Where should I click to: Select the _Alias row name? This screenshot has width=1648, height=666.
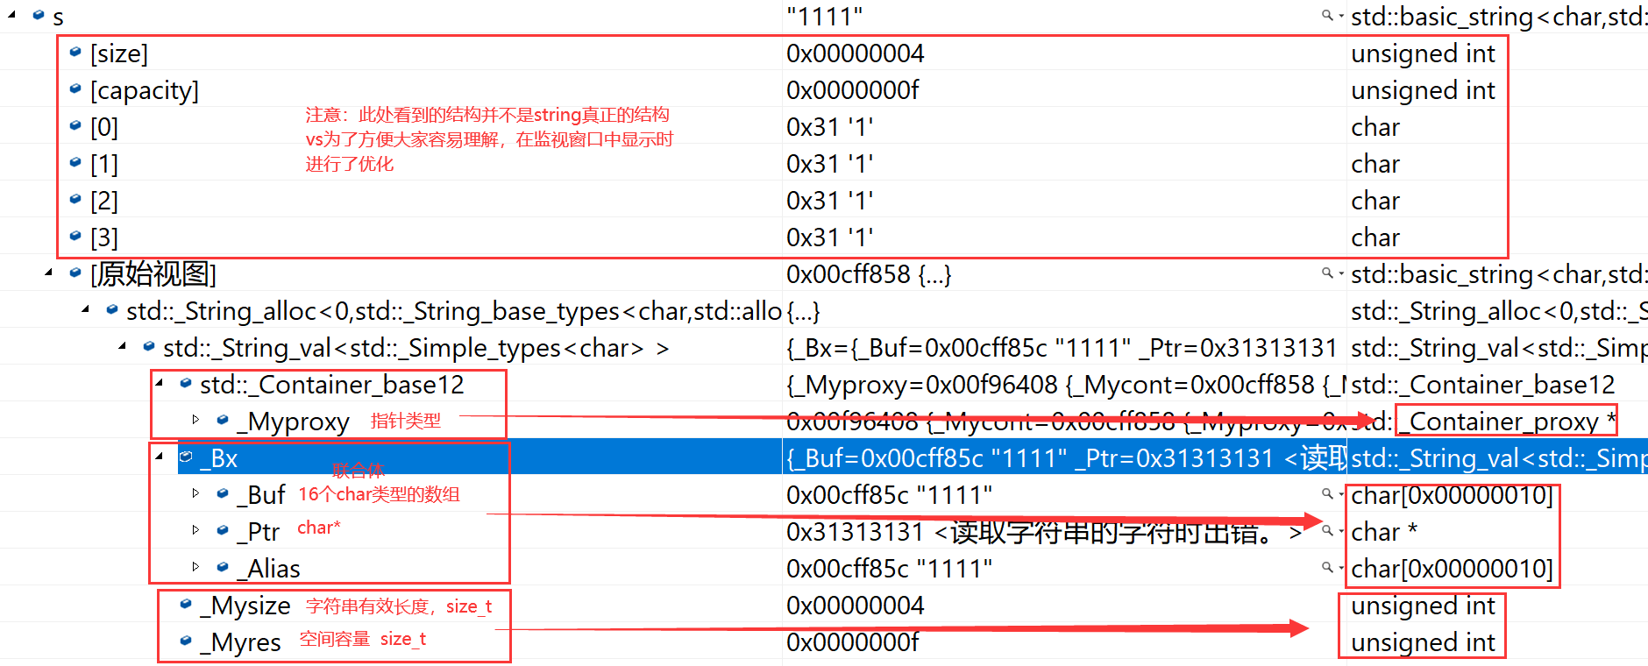[268, 569]
